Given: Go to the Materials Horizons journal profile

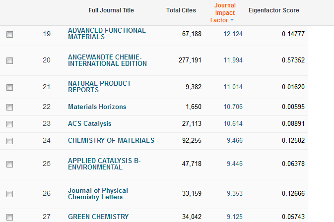Looking at the screenshot, I should (x=97, y=107).
